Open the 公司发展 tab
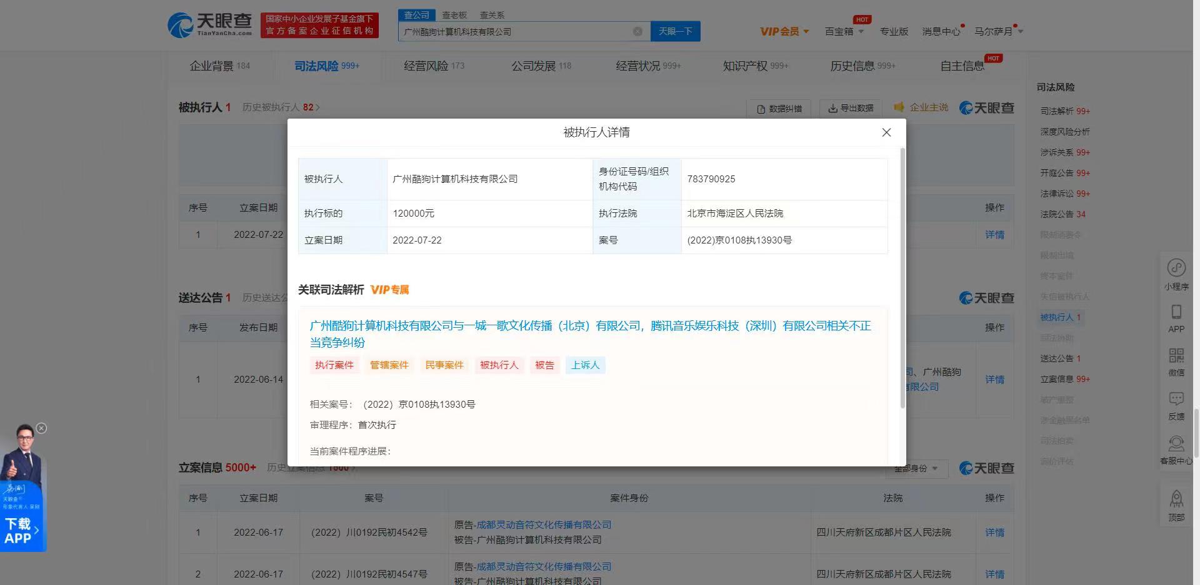Viewport: 1200px width, 585px height. pos(541,66)
